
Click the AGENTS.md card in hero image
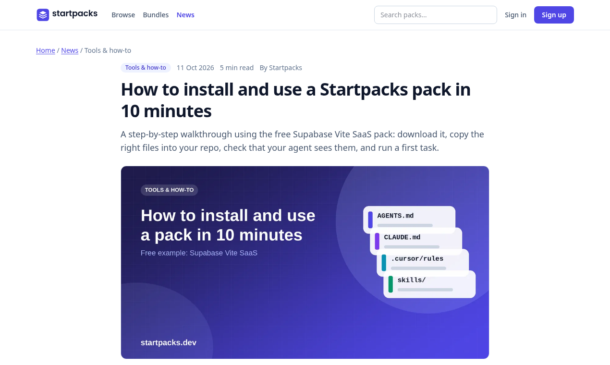pos(409,219)
